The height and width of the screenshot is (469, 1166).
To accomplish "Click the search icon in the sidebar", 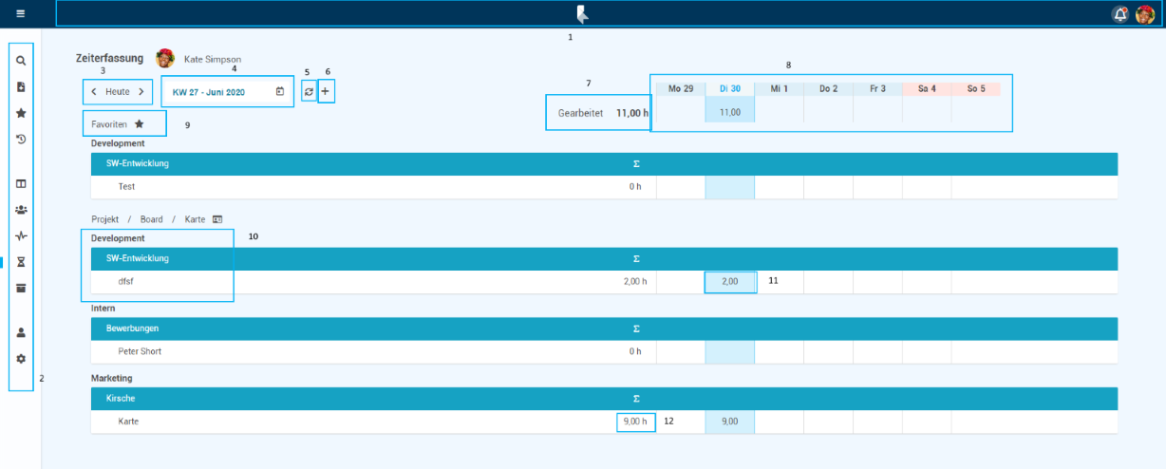I will coord(21,60).
